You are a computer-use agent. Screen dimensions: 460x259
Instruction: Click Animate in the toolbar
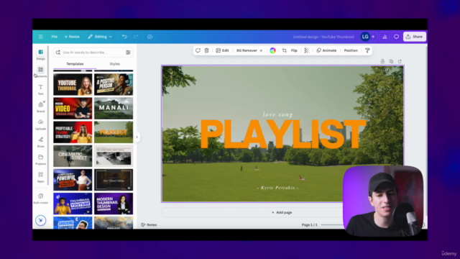point(326,50)
